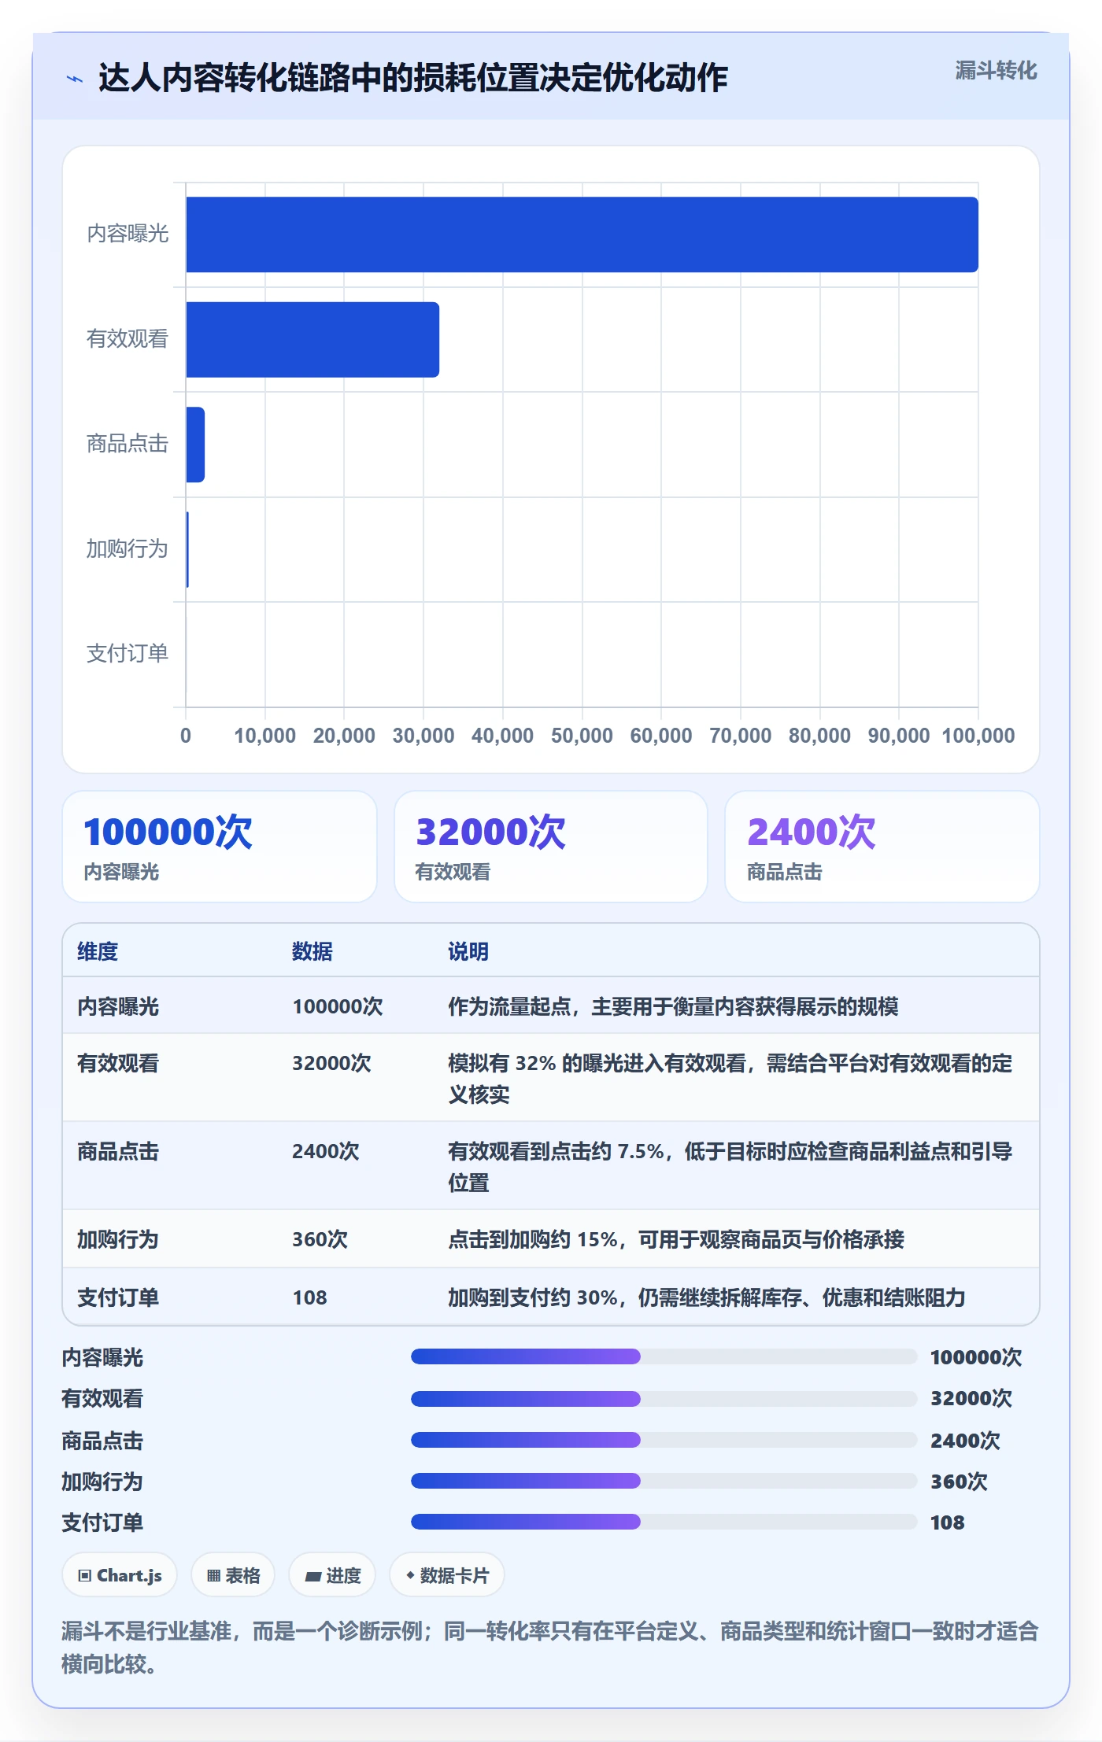Click the 数据 column header
This screenshot has width=1102, height=1742.
(312, 951)
